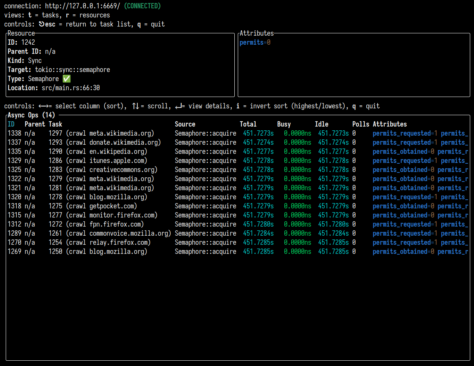Select async op row with ID 1322

pos(238,179)
